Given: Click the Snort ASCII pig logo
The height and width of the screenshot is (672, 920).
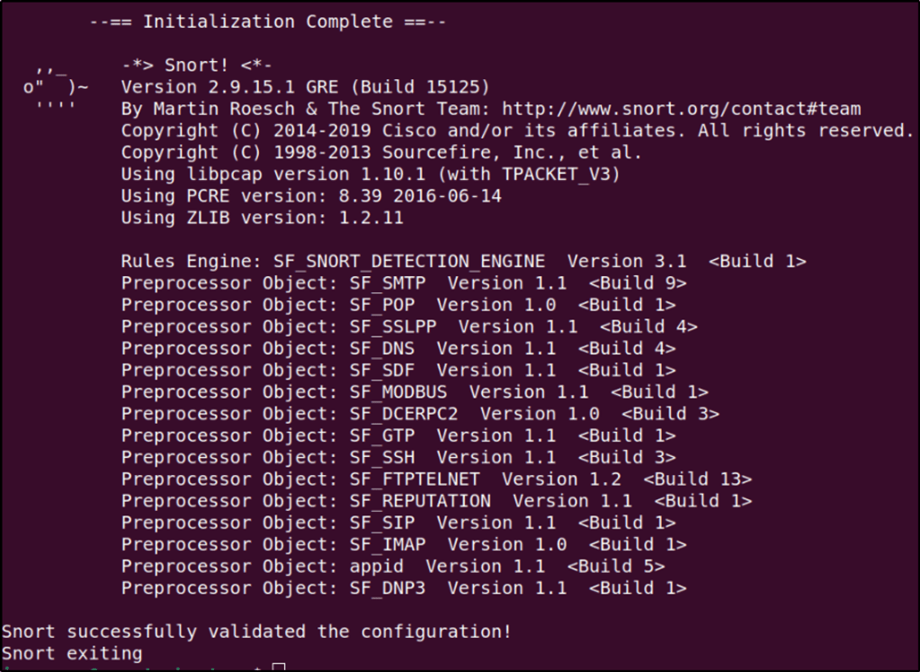Looking at the screenshot, I should (x=56, y=87).
